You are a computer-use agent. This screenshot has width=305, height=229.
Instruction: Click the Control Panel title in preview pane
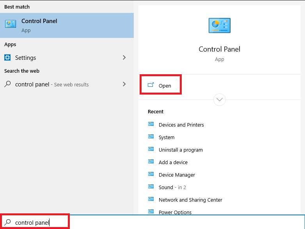(220, 49)
